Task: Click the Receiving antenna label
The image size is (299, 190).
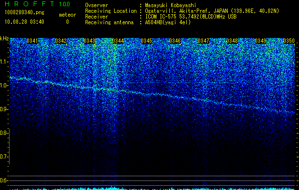Action: (109, 22)
